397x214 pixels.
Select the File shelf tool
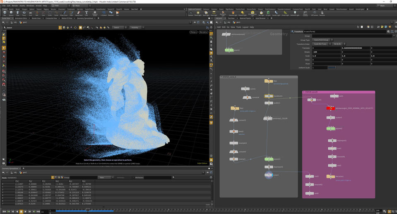(118, 13)
